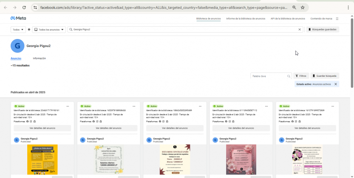Show the info icon beside Todos

point(29,30)
